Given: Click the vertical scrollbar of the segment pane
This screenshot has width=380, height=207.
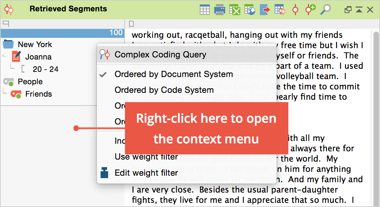Looking at the screenshot, I should tap(376, 118).
